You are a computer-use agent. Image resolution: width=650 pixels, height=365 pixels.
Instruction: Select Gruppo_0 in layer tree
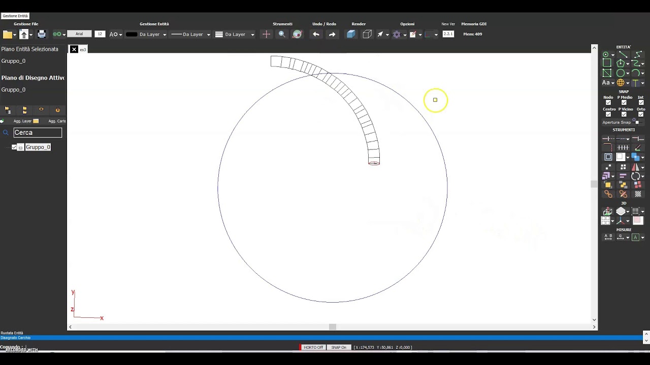pos(38,147)
